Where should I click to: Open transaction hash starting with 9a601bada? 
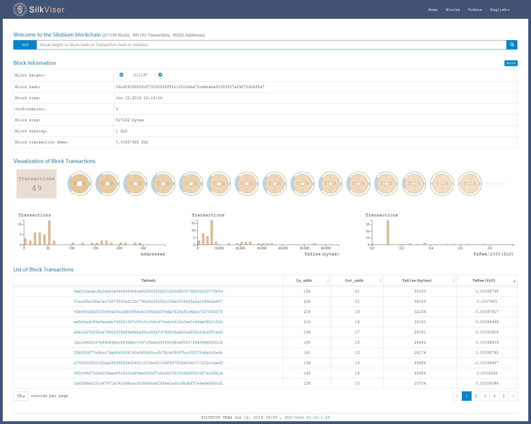pos(148,291)
